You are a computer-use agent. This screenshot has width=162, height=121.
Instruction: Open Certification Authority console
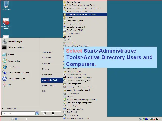85,21
